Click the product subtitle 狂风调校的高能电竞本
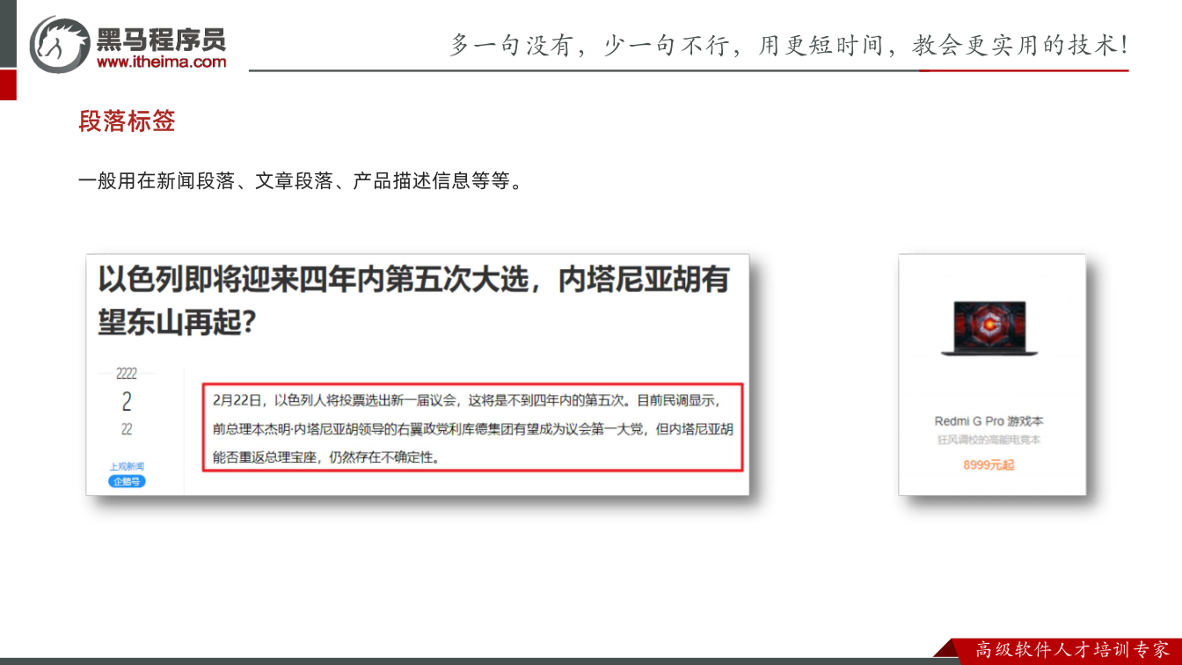Image resolution: width=1182 pixels, height=665 pixels. tap(989, 440)
